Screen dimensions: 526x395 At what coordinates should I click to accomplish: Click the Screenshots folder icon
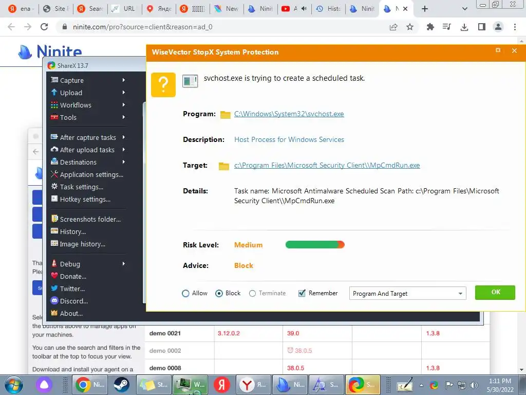pos(54,219)
